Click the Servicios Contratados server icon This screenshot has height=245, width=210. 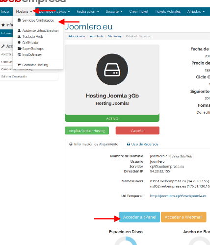click(19, 20)
